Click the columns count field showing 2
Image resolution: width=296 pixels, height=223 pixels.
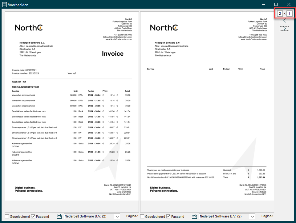[280, 14]
